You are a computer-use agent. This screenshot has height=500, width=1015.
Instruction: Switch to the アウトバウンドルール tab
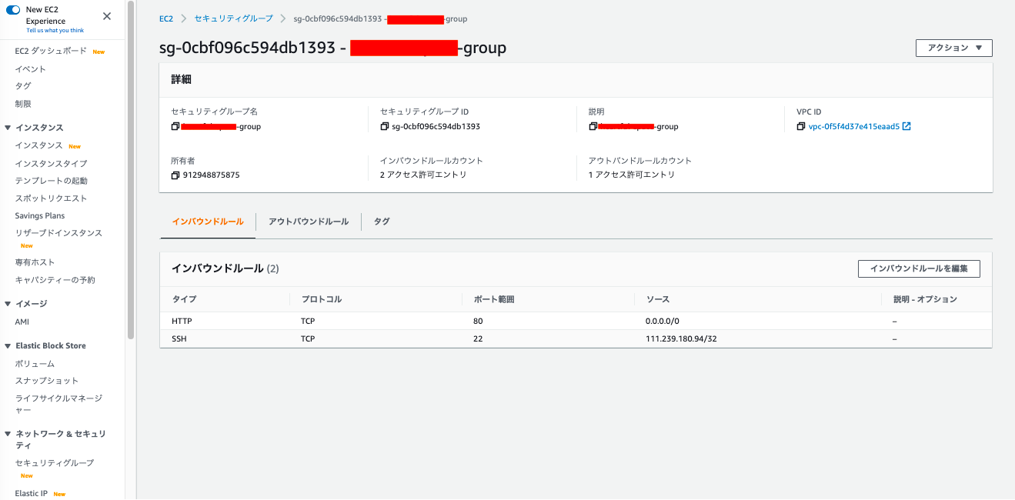click(308, 222)
